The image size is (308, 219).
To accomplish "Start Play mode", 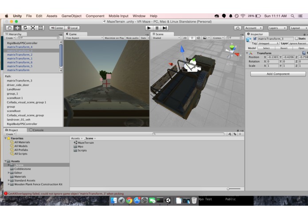I will (x=149, y=28).
